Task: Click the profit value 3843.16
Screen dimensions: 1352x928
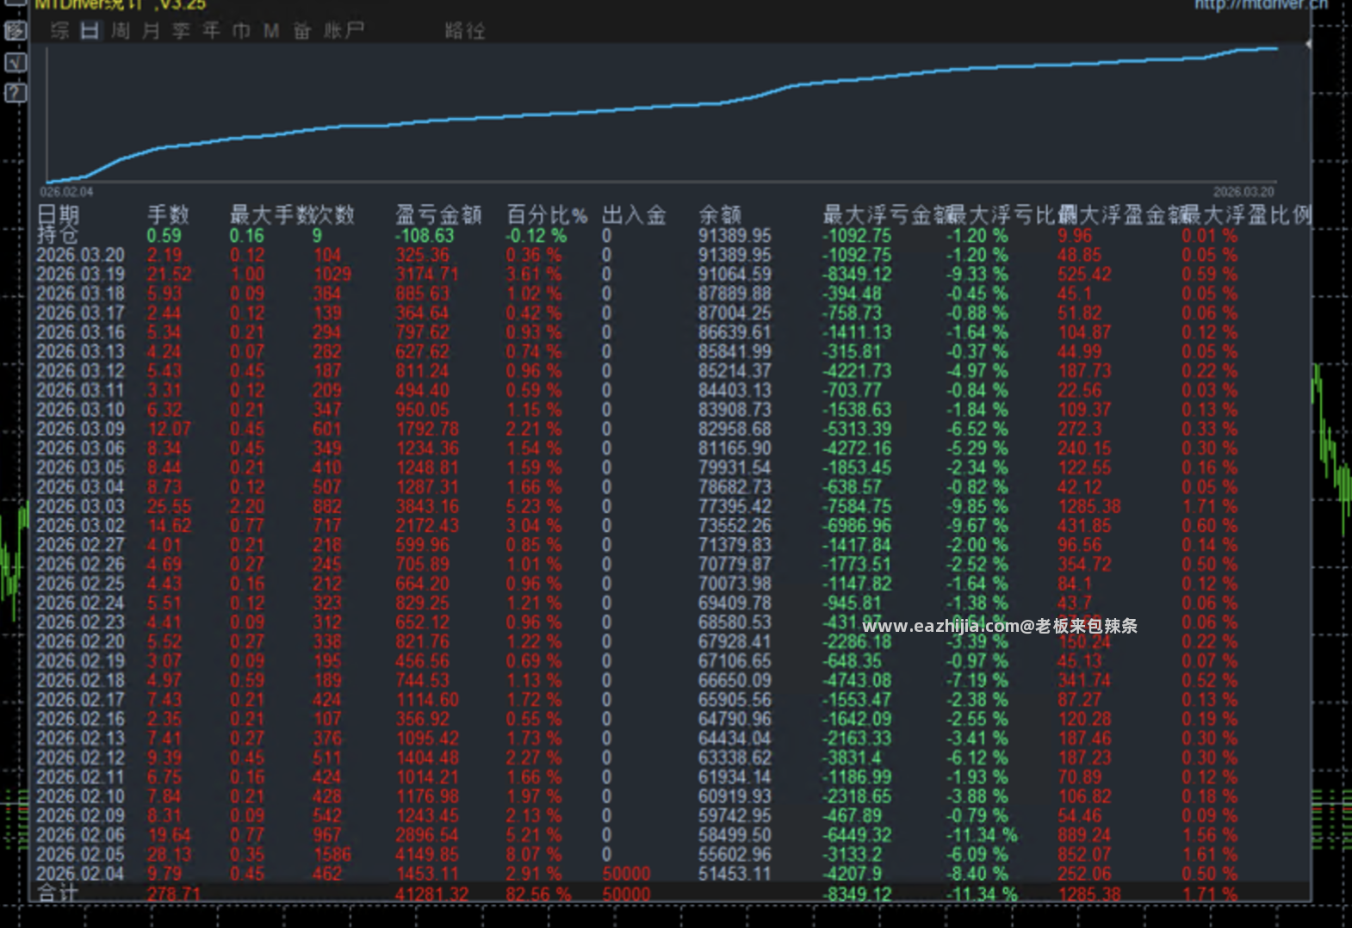Action: [427, 506]
